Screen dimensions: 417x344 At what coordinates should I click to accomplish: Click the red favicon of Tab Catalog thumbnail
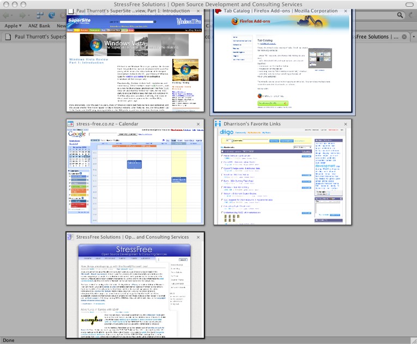218,11
